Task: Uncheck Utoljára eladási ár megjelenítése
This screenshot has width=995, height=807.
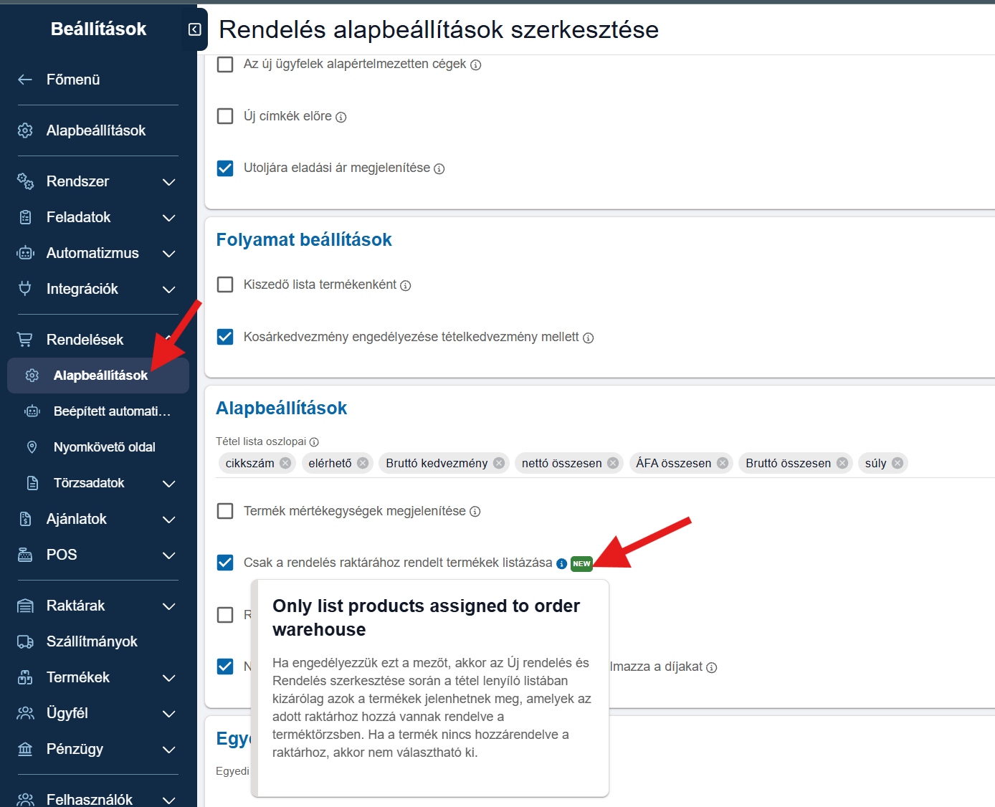Action: coord(225,168)
